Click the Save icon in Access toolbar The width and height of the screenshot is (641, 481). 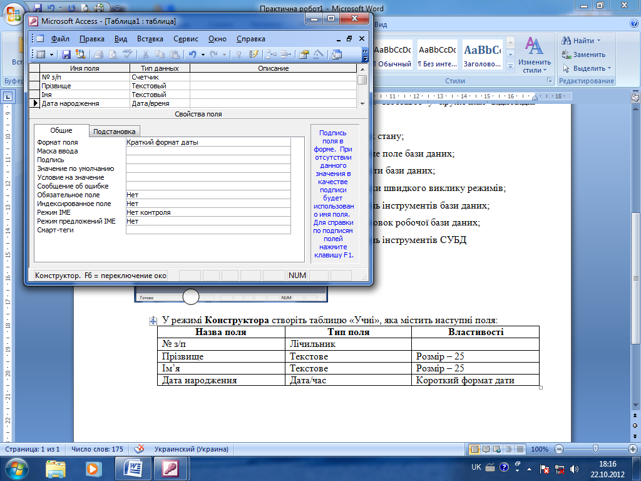(66, 54)
